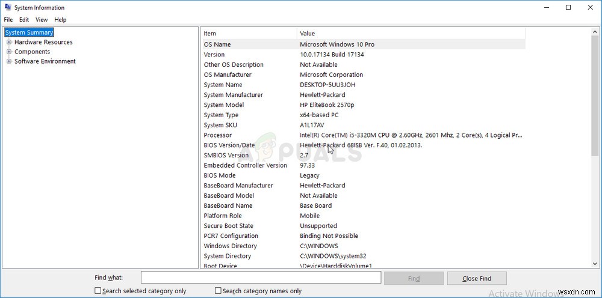Click Binding Not Possible value
The image size is (602, 298).
pos(329,236)
